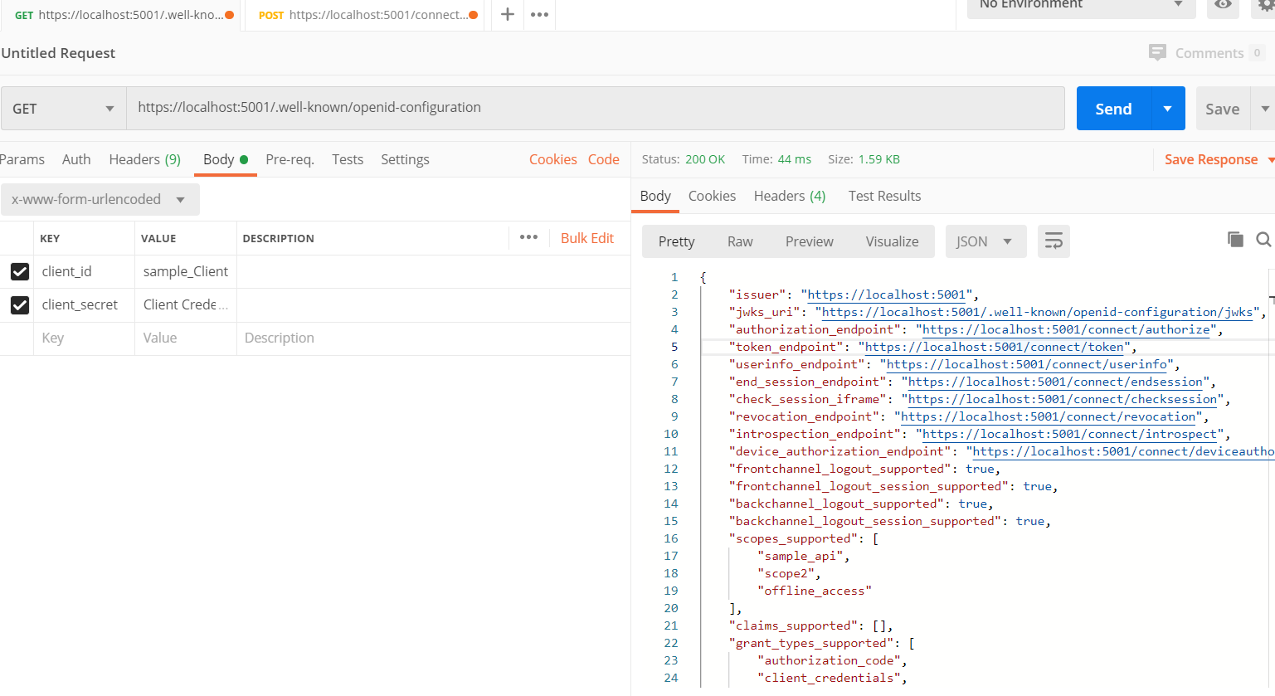Viewport: 1275px width, 696px height.
Task: Open the end_session_endpoint URL link
Action: 1055,382
